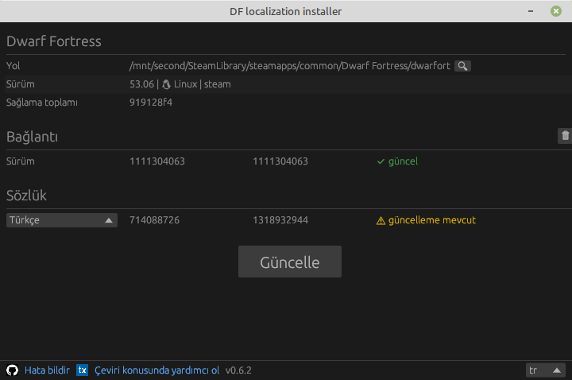Click the Sağlama toplamı label

(41, 103)
